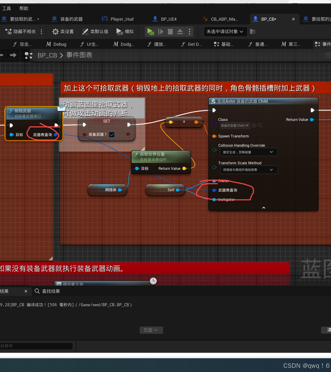Click the 模拟 simulate button
Image resolution: width=331 pixels, height=372 pixels.
point(125,32)
